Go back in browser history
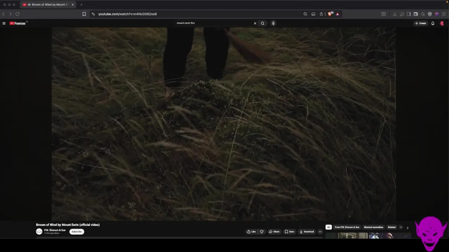 [x=3, y=14]
